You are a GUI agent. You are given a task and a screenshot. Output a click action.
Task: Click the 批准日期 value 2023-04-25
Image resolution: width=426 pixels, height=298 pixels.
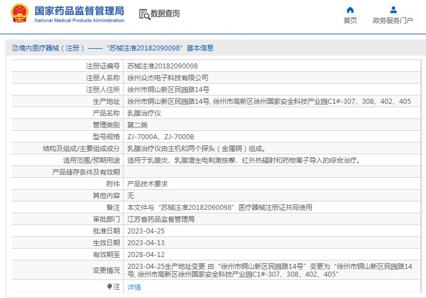(x=146, y=231)
